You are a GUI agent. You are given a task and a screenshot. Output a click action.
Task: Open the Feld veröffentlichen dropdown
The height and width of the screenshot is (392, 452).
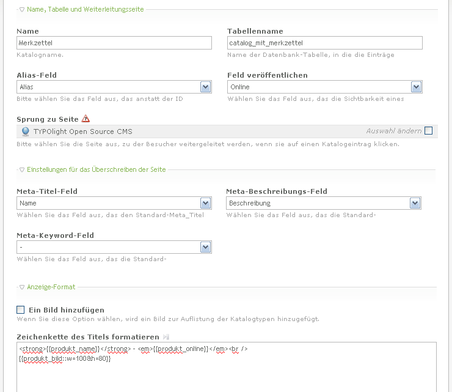[x=416, y=87]
